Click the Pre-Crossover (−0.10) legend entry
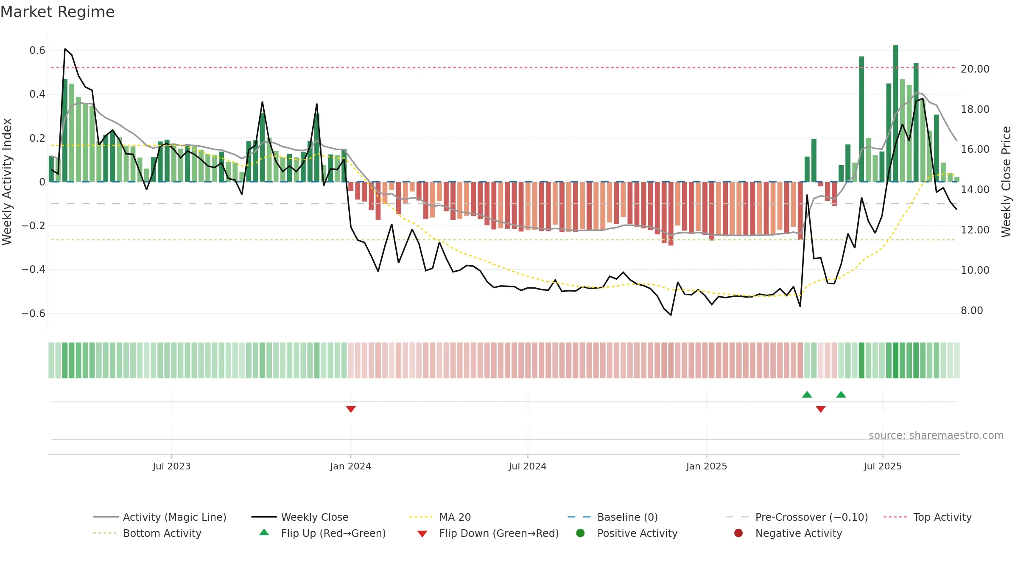This screenshot has height=573, width=1018. click(797, 517)
